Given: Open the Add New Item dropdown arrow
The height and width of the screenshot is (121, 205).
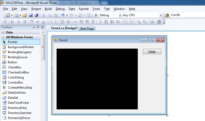Looking at the screenshot, I should coord(20,15).
